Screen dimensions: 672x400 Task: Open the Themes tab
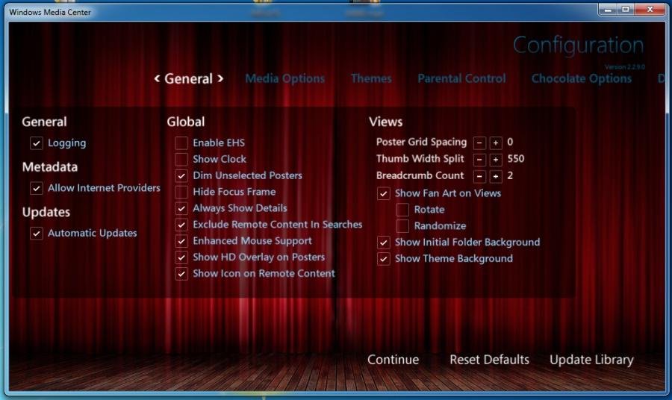[x=371, y=78]
